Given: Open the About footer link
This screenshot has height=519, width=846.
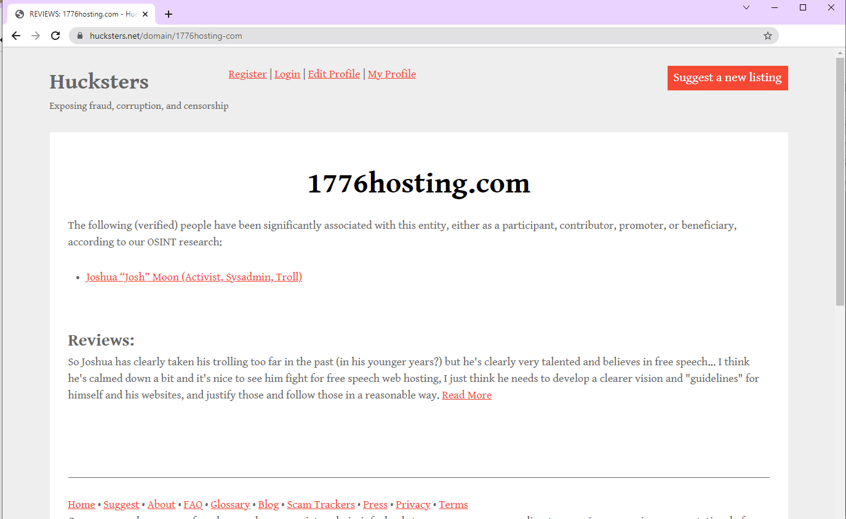Looking at the screenshot, I should tap(162, 504).
